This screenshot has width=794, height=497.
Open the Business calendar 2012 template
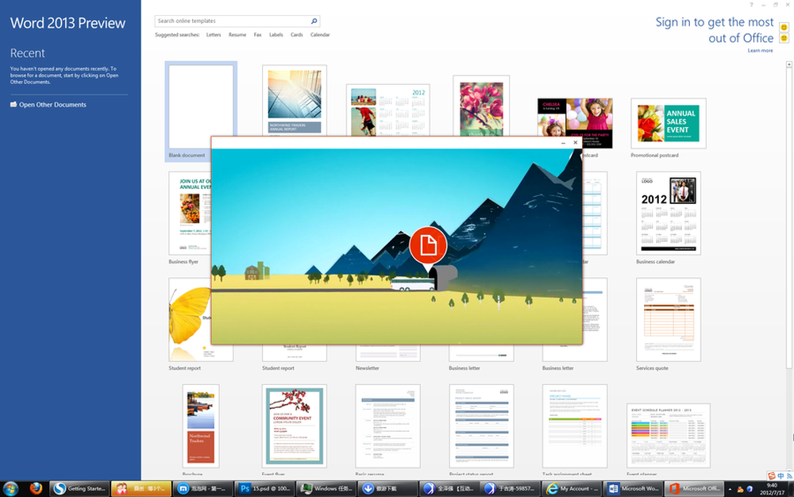click(669, 213)
